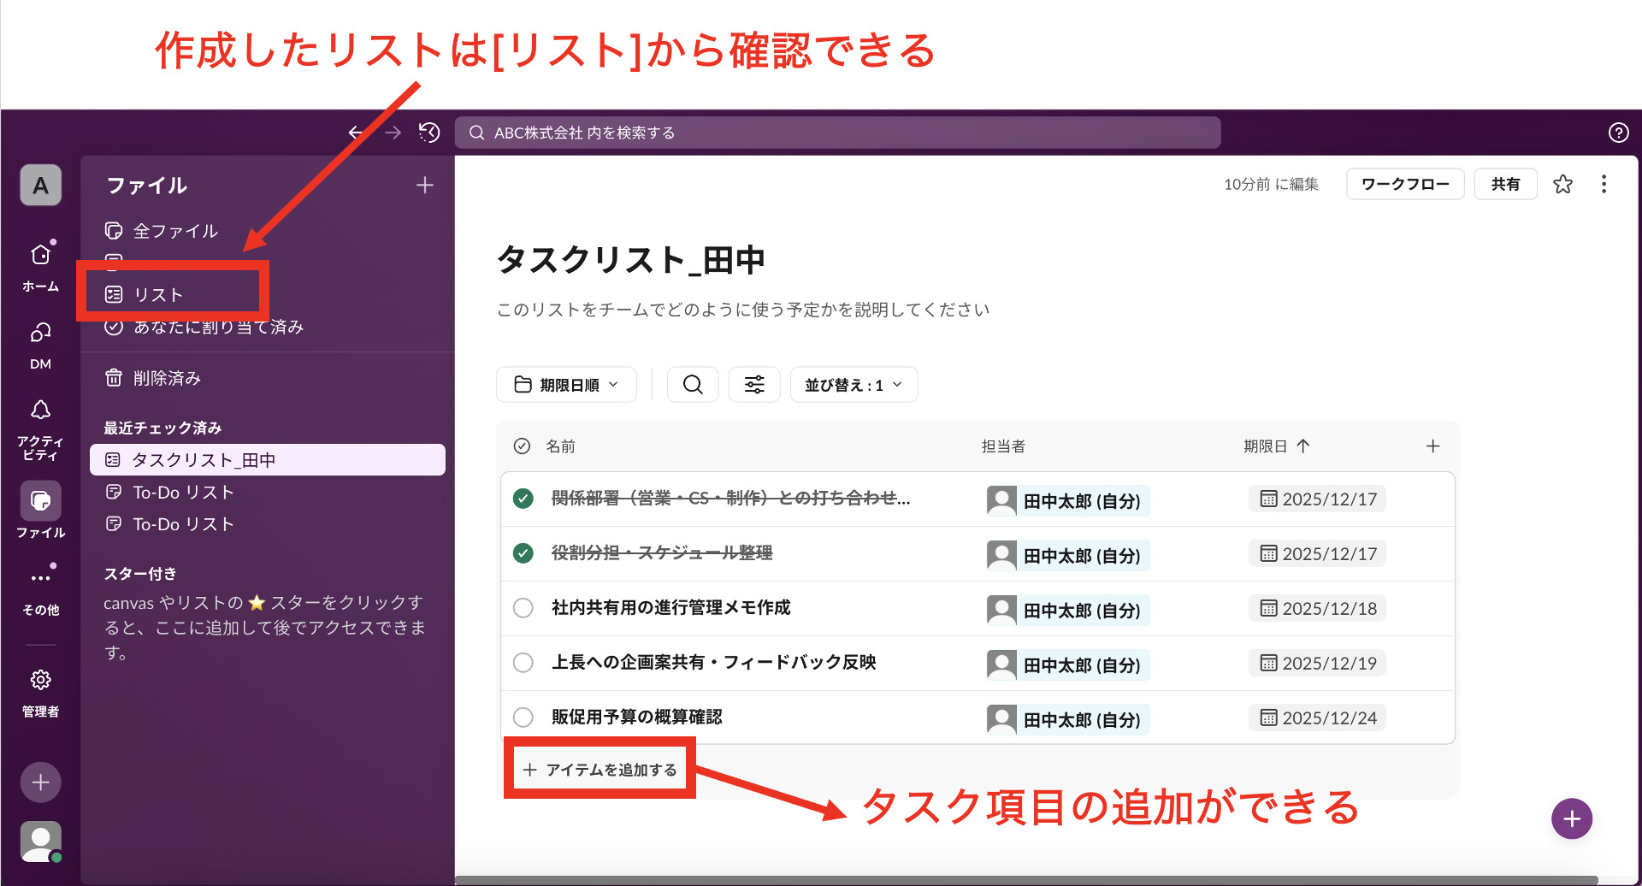This screenshot has width=1642, height=886.
Task: Click the ワークフロー button
Action: 1404,184
